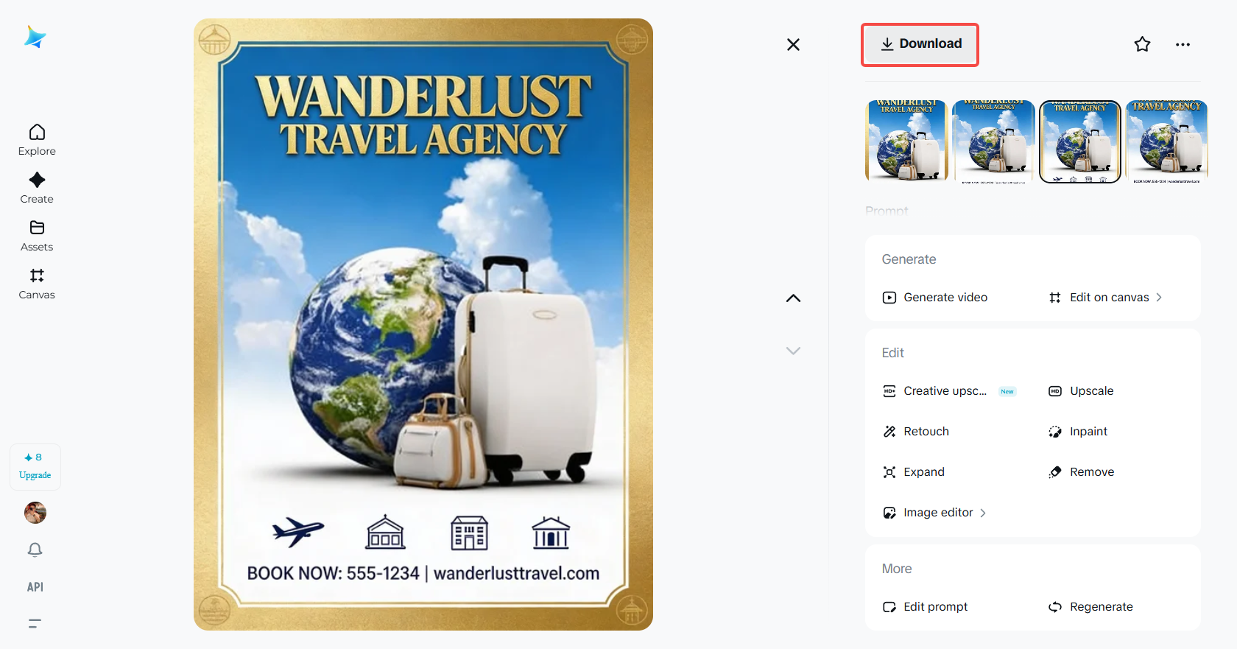
Task: Choose Generate video option
Action: click(x=935, y=298)
